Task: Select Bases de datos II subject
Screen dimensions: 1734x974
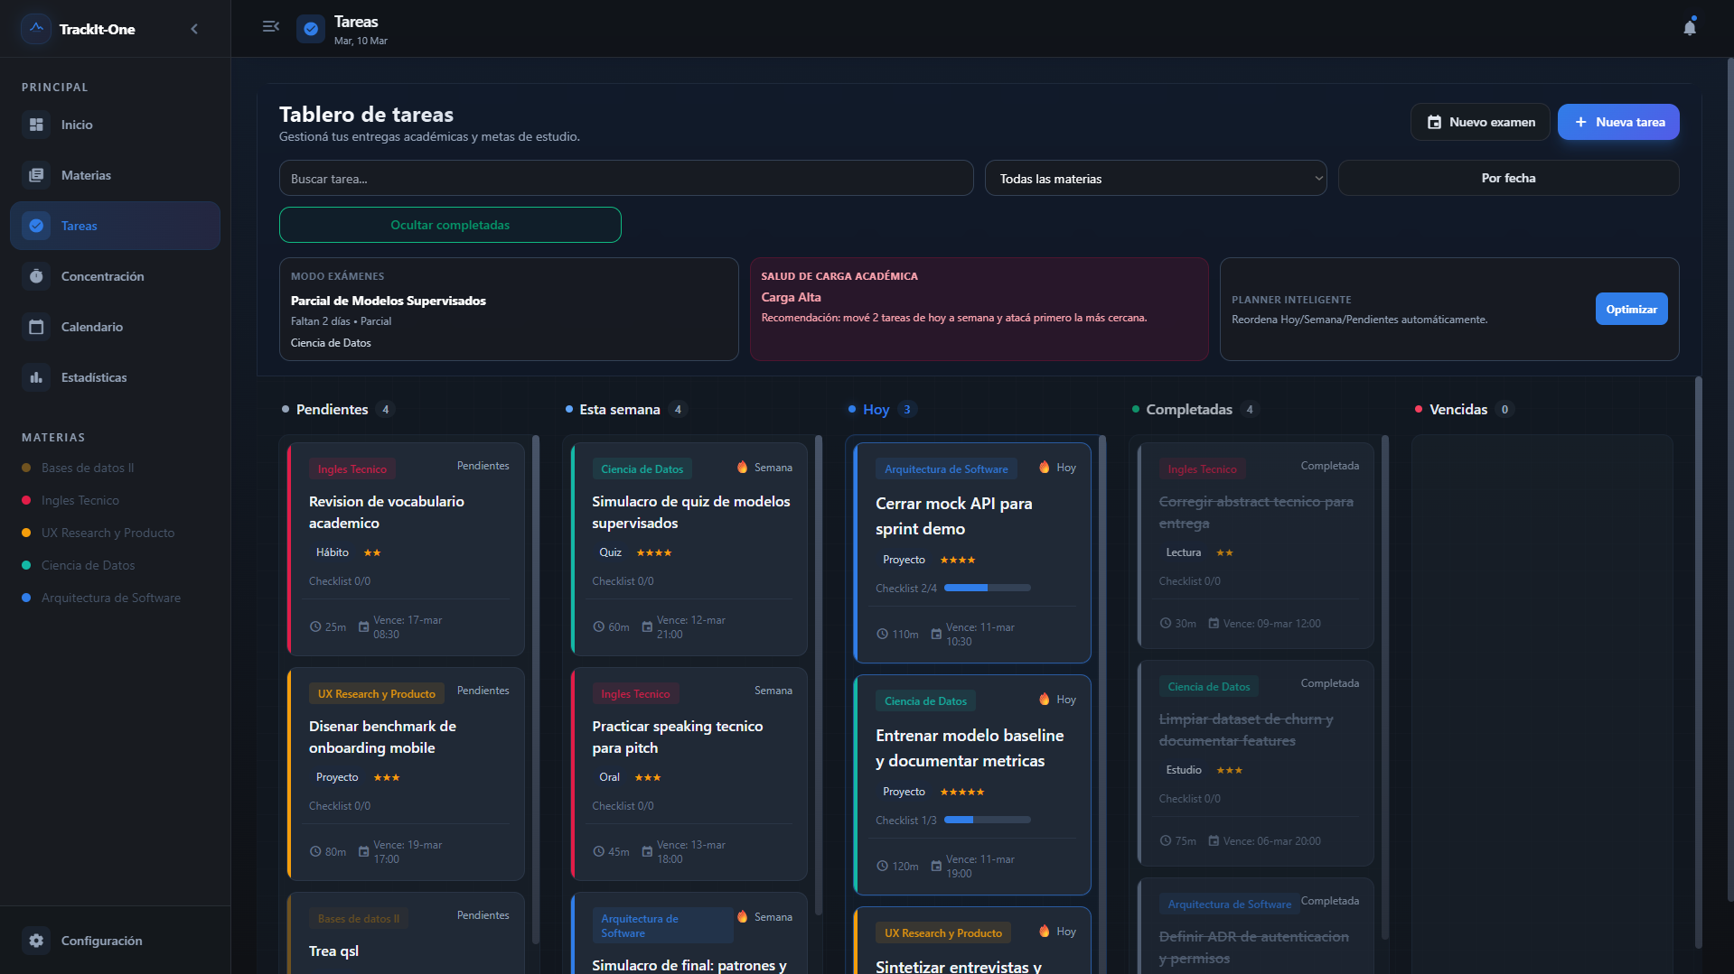Action: 88,468
